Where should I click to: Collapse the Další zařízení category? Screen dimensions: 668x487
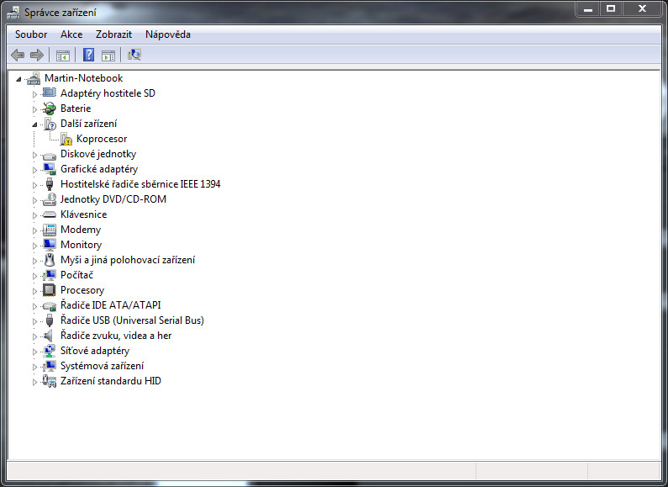[35, 124]
